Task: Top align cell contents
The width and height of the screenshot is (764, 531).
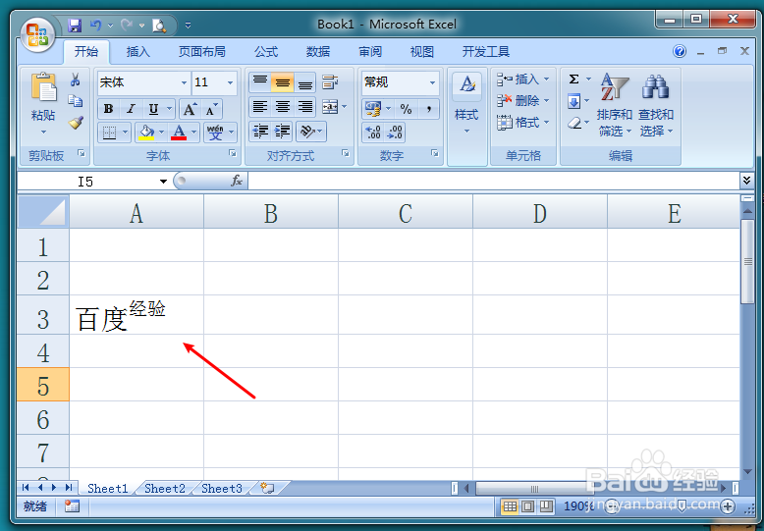Action: pos(259,82)
